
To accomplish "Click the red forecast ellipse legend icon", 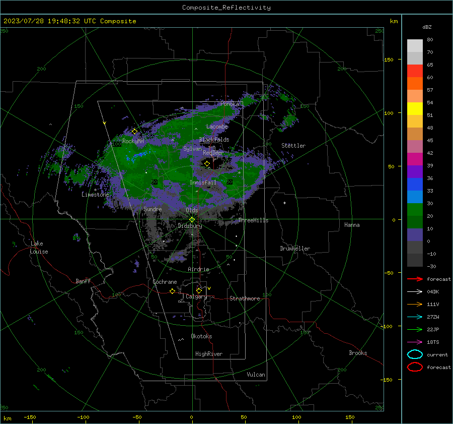I will pos(415,367).
